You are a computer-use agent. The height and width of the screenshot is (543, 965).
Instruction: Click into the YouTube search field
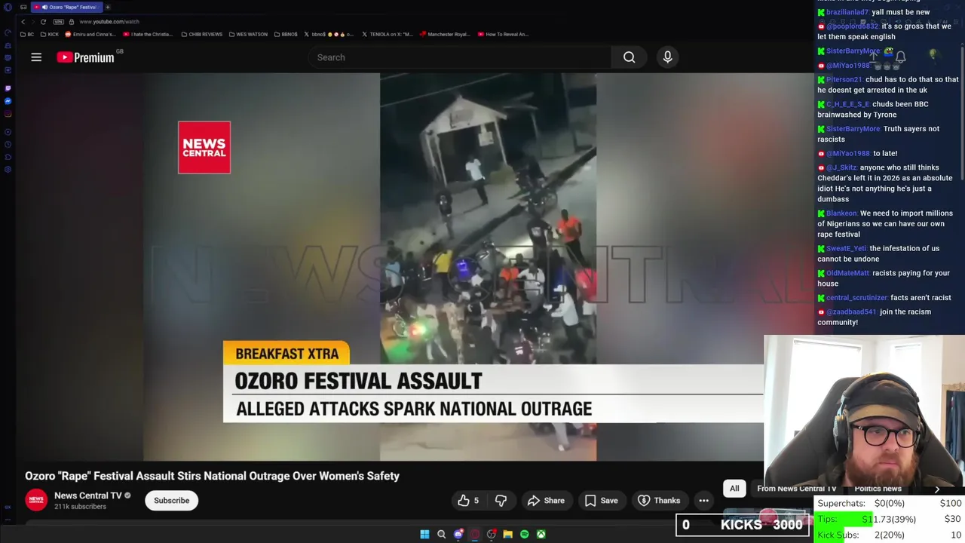460,57
